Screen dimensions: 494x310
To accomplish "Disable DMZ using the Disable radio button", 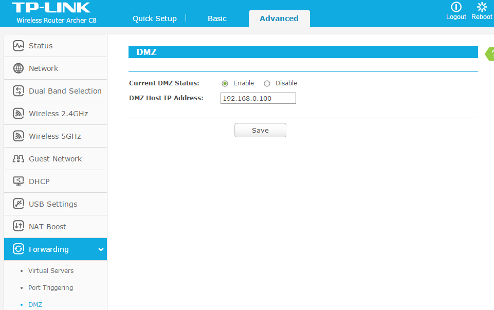I will [267, 83].
